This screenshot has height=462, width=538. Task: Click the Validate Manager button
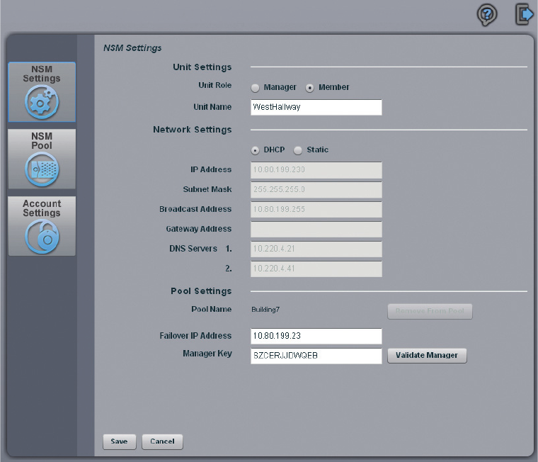pyautogui.click(x=427, y=356)
